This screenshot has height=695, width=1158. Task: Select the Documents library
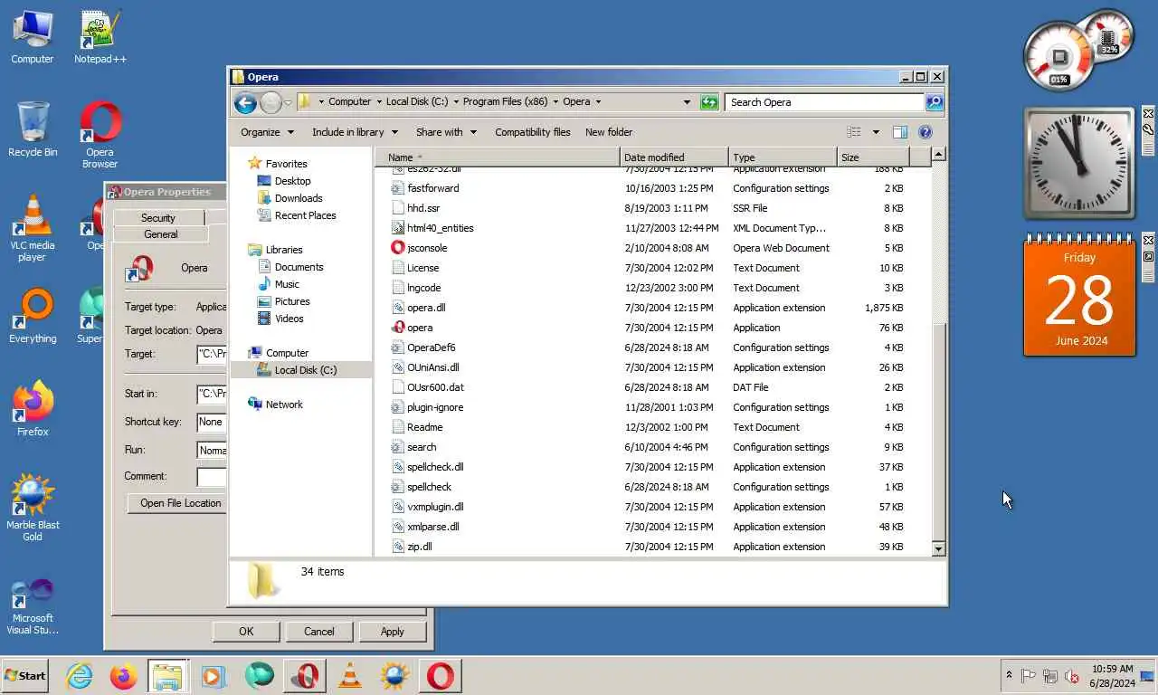tap(299, 267)
